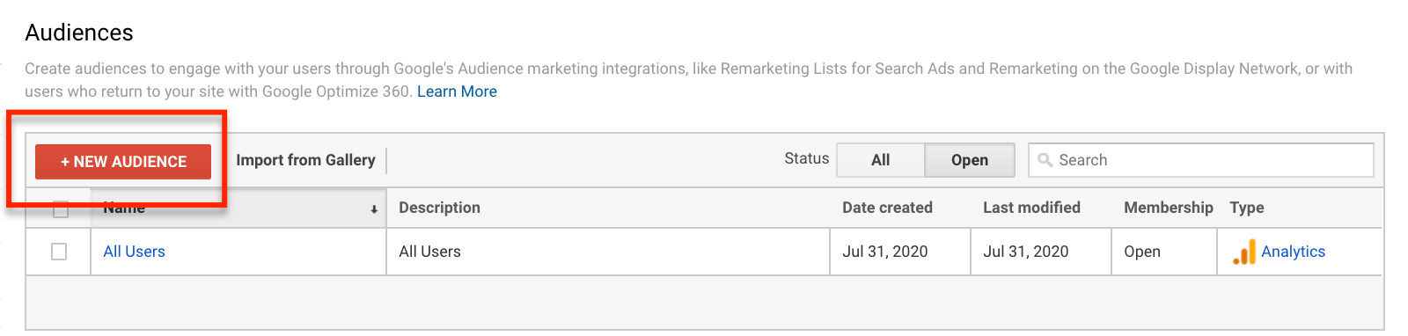This screenshot has width=1408, height=336.
Task: Click the All Users description cell
Action: [608, 252]
